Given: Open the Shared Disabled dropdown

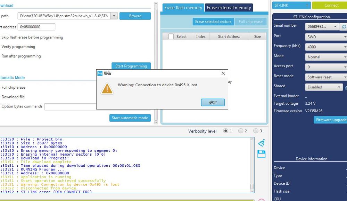Looking at the screenshot, I should (x=324, y=87).
